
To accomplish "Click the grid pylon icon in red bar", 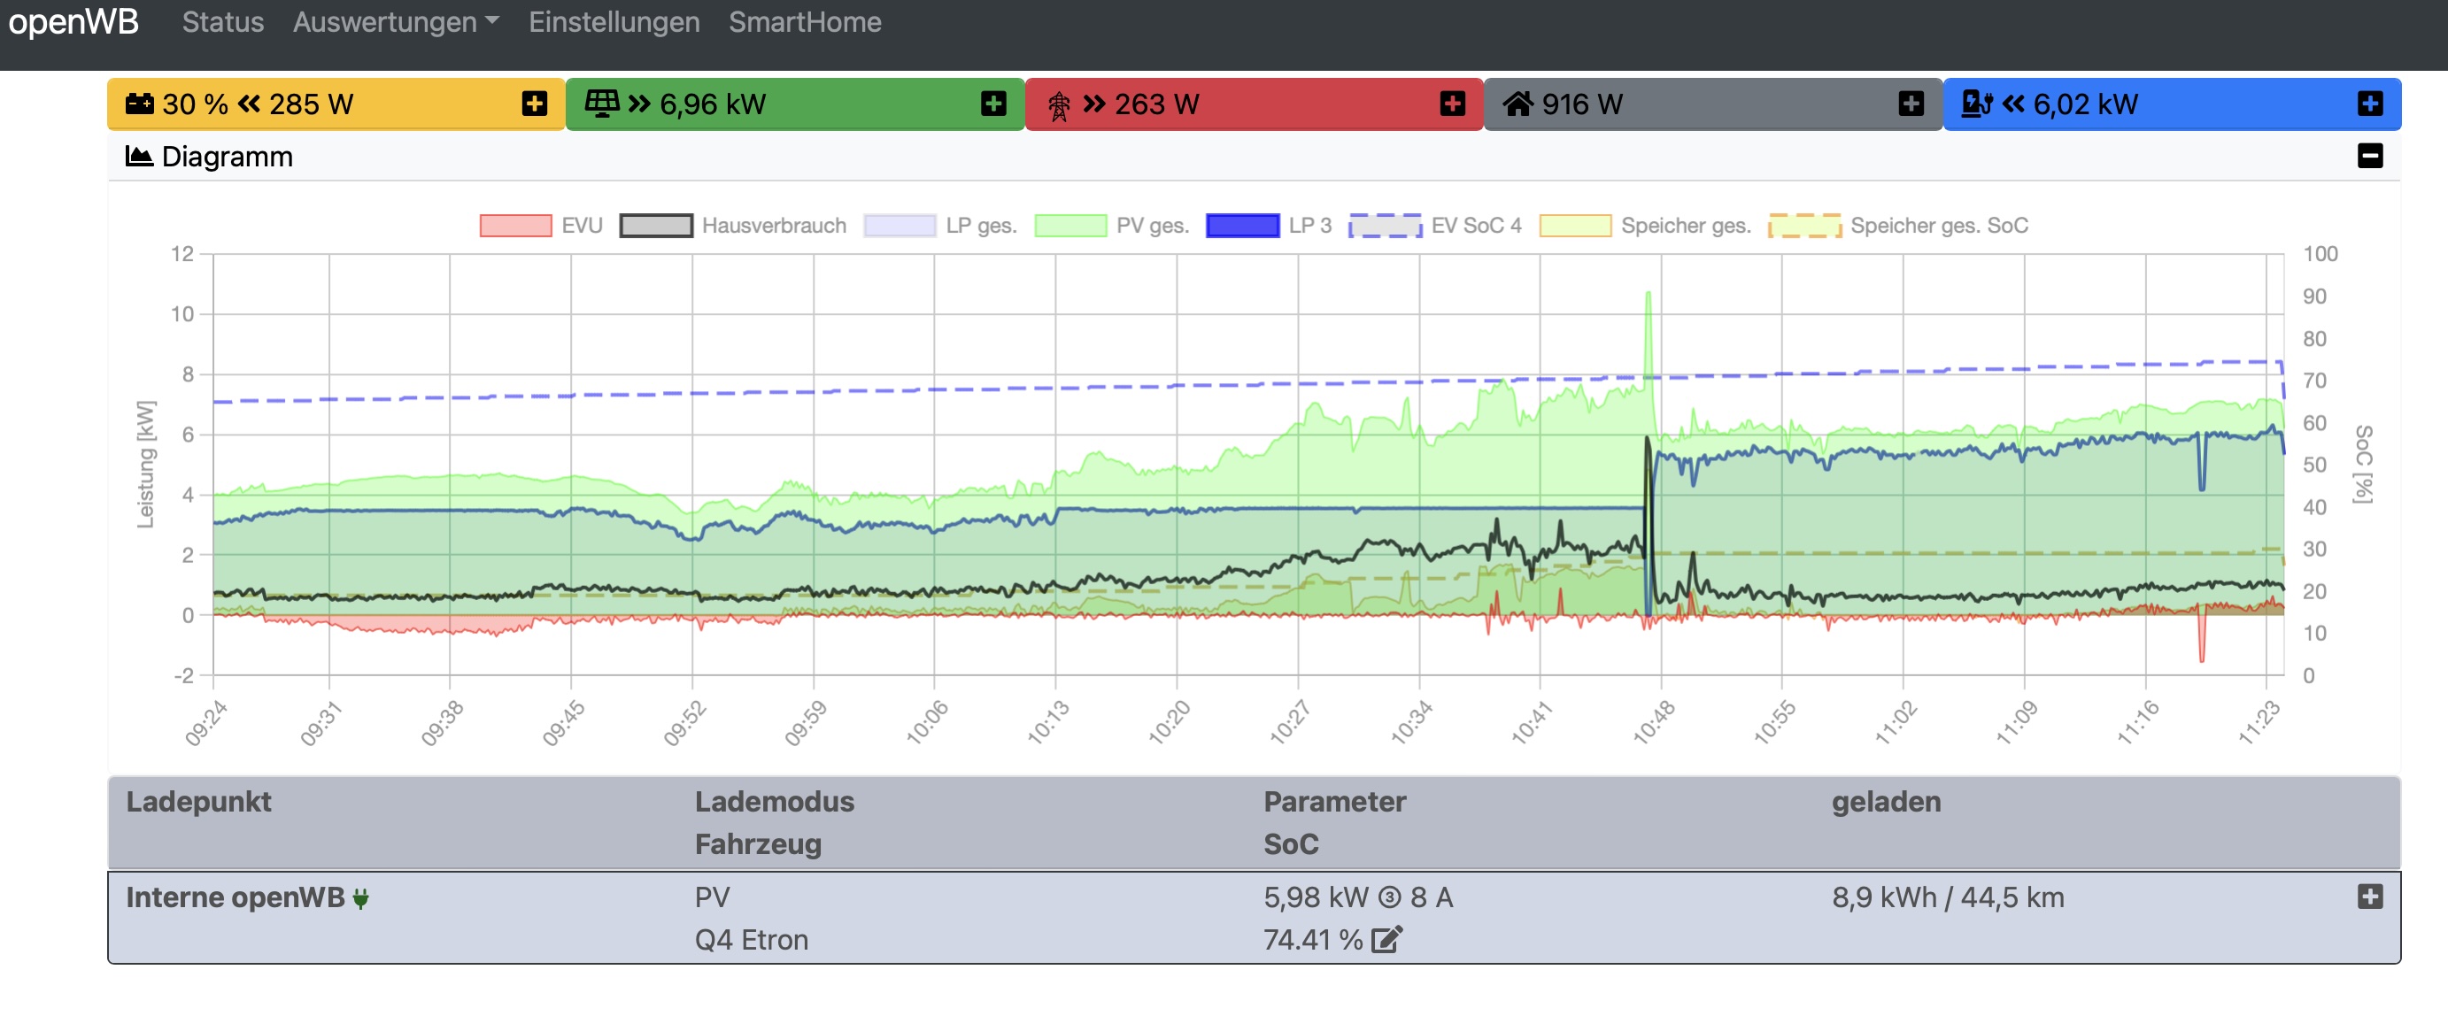I will pyautogui.click(x=1058, y=104).
